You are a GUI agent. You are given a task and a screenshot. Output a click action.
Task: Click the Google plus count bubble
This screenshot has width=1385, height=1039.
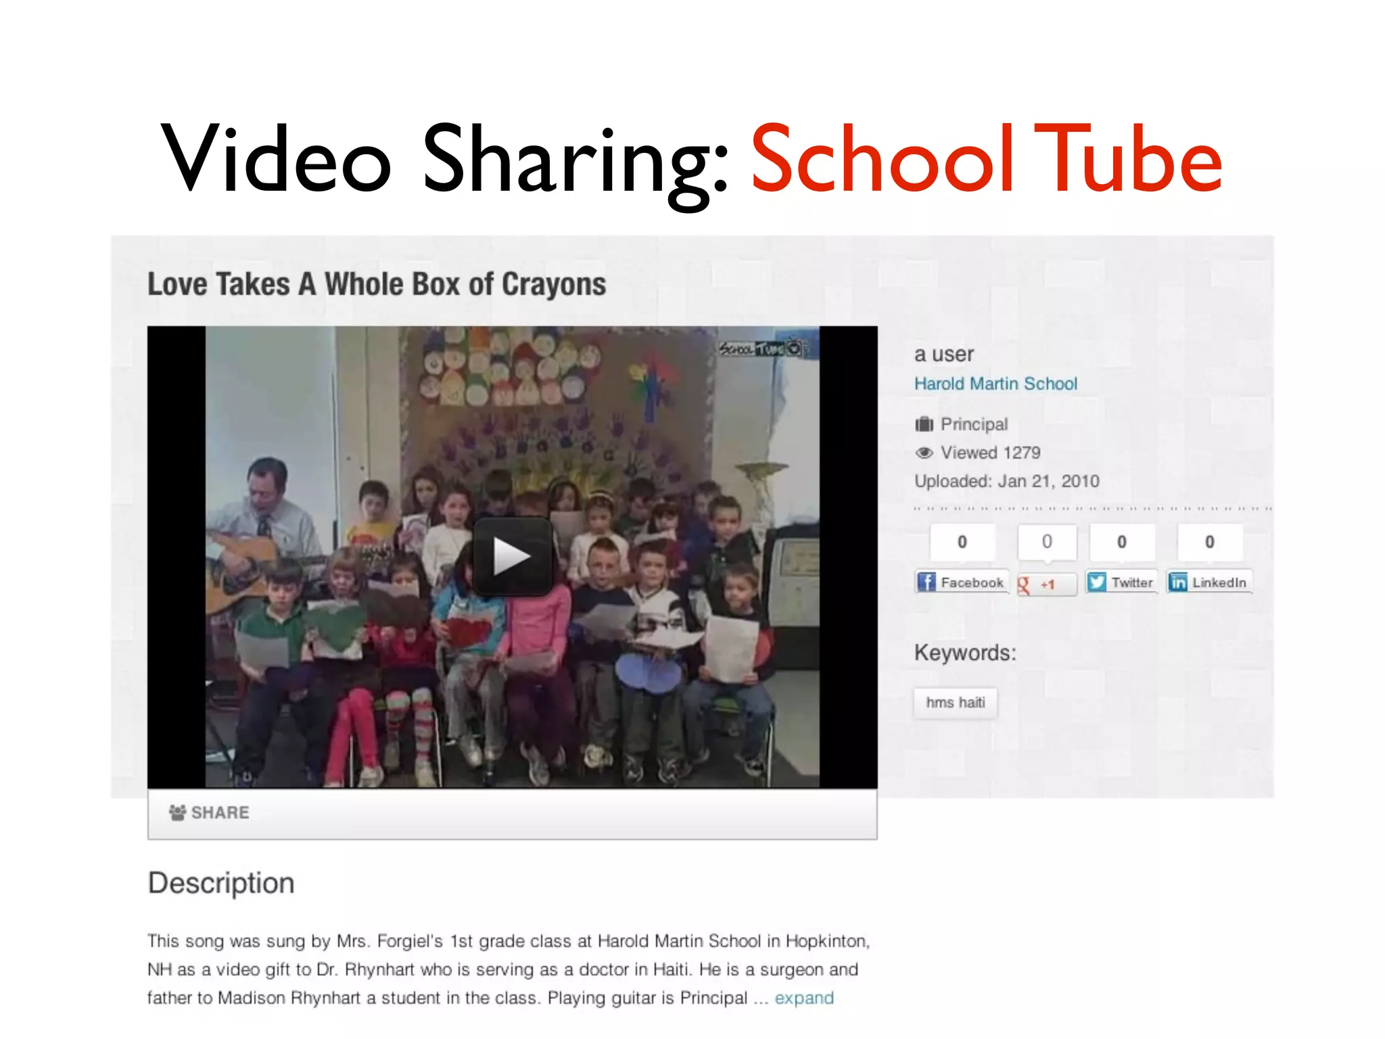(1047, 542)
